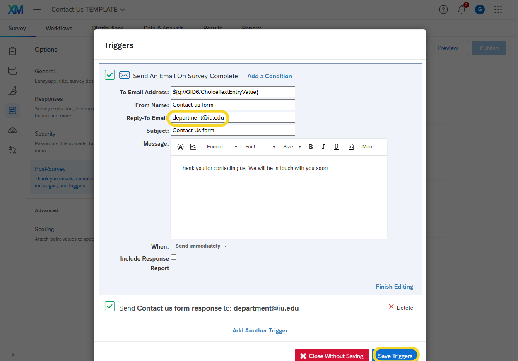518x361 pixels.
Task: Open the apps grid switcher icon
Action: coord(498,10)
